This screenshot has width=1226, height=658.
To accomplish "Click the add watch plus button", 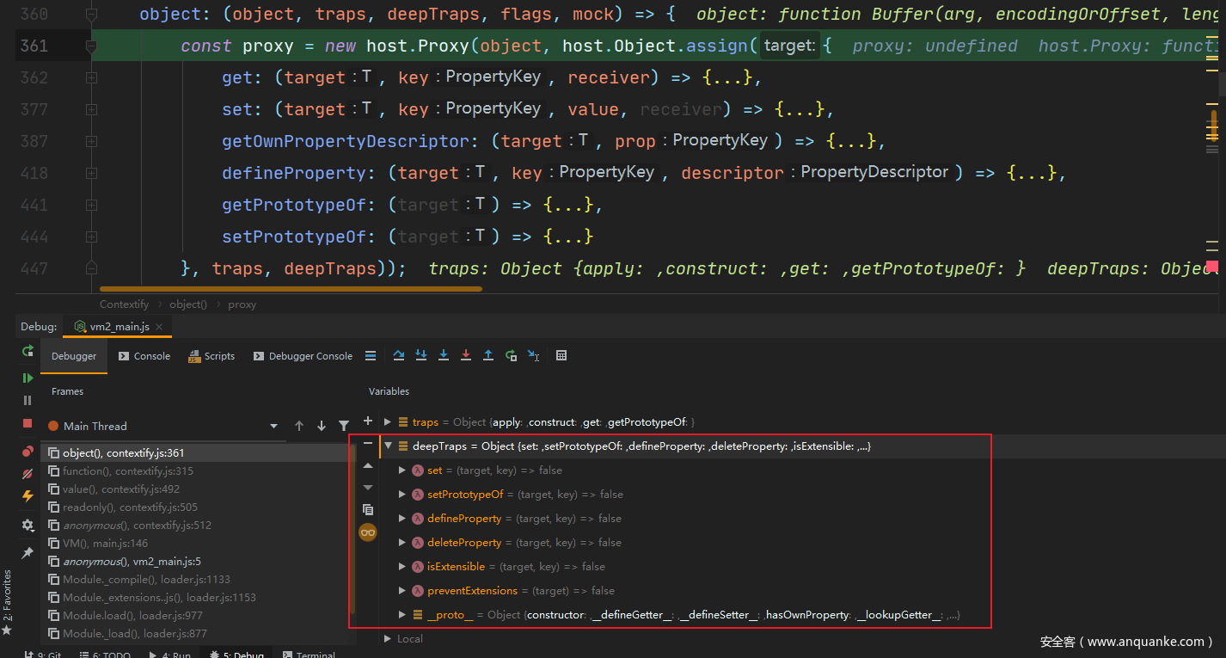I will point(368,421).
